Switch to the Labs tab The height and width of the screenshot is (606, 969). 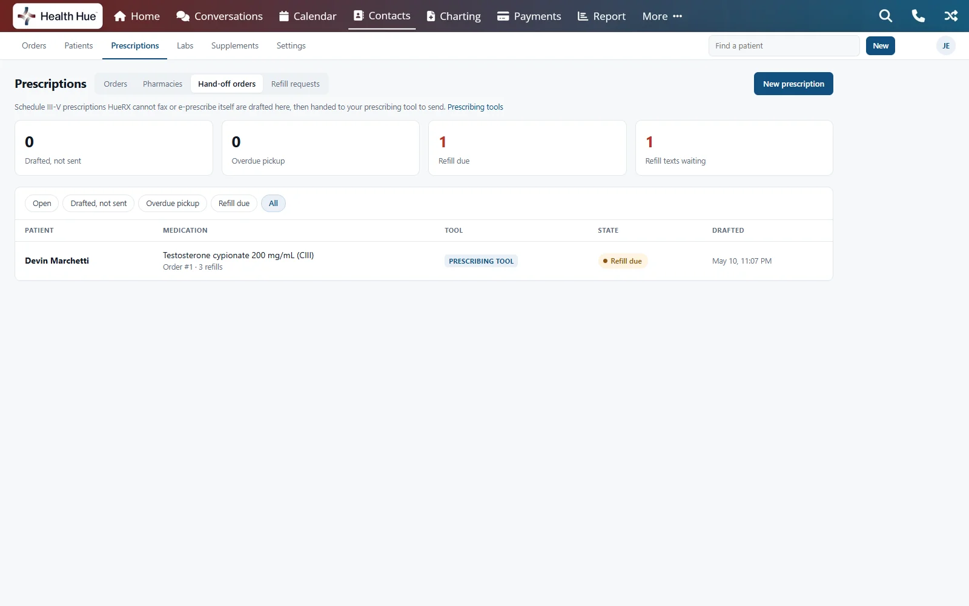coord(185,46)
